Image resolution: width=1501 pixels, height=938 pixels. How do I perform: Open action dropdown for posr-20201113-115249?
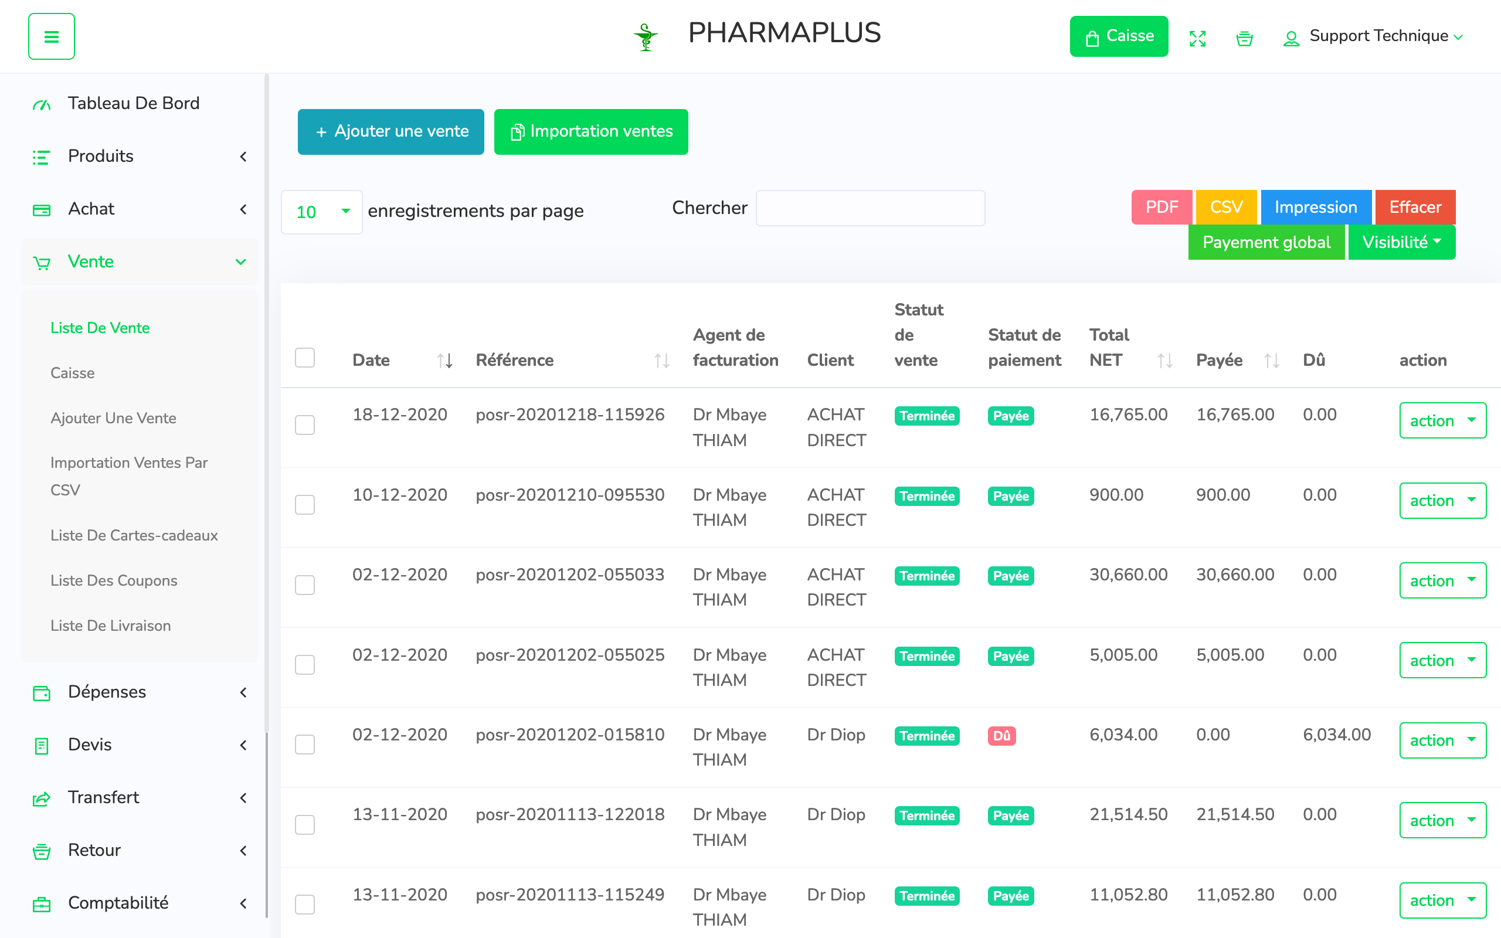pyautogui.click(x=1443, y=900)
